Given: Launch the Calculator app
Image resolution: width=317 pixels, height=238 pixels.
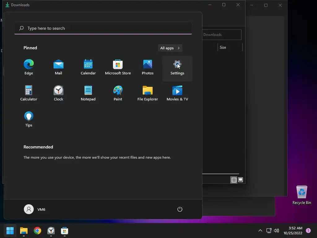Looking at the screenshot, I should pos(29,94).
